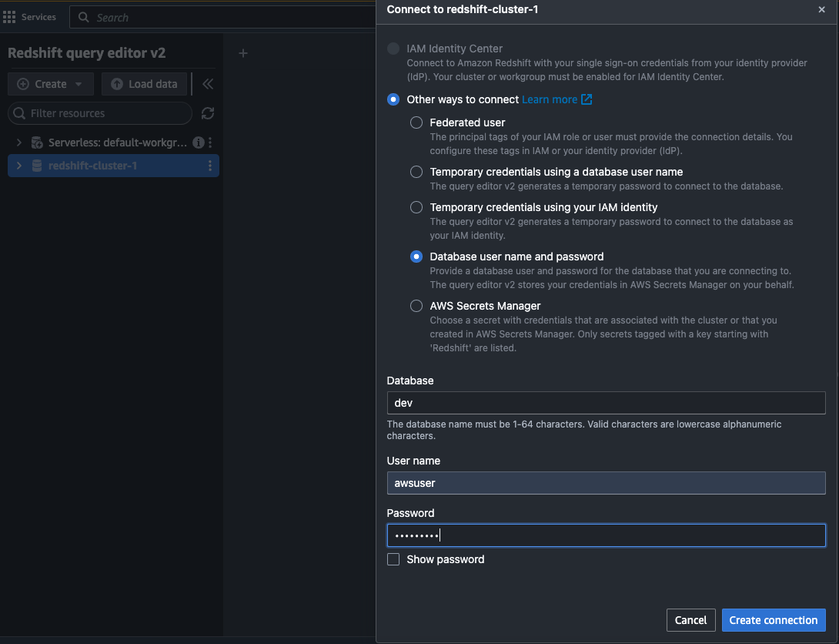Open the Learn more link
839x644 pixels.
coord(550,99)
